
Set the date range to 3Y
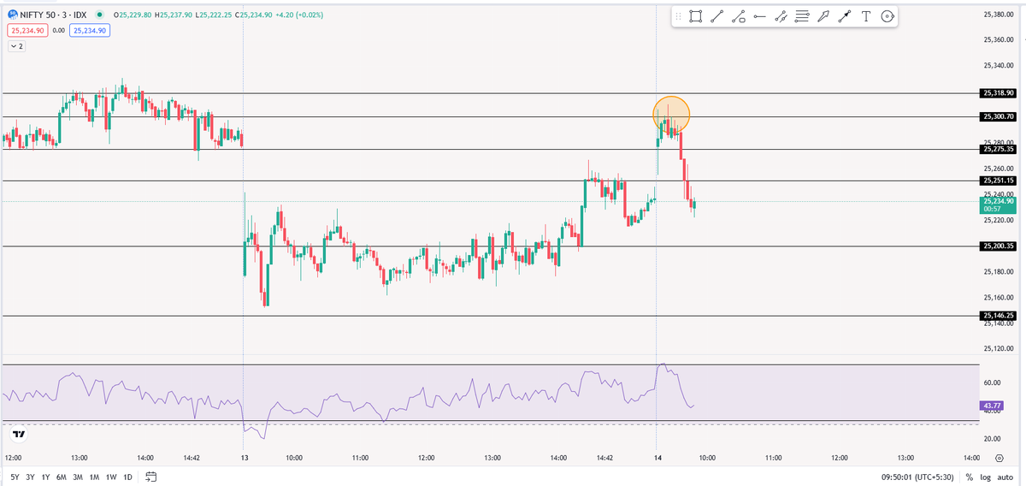(x=30, y=477)
